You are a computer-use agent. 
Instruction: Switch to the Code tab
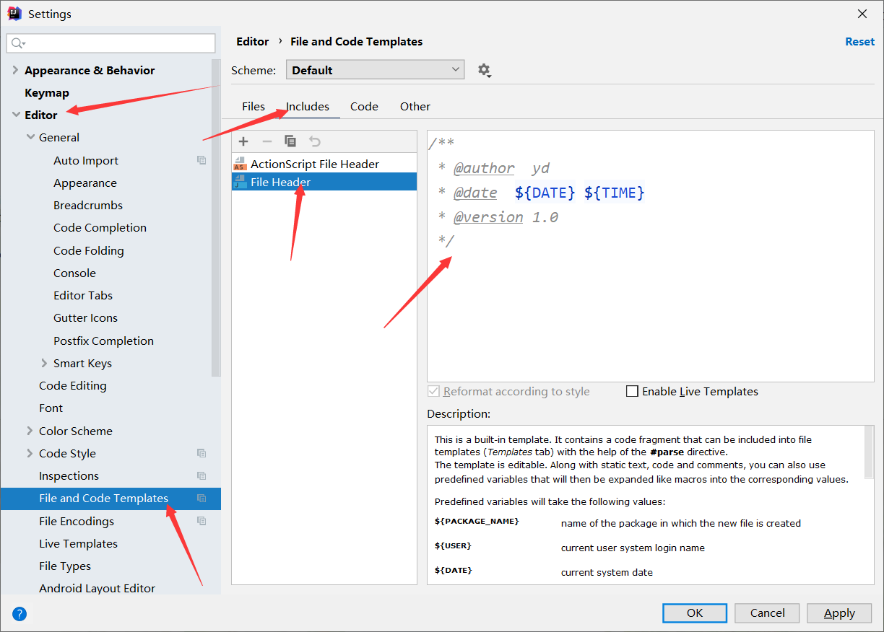pos(364,106)
